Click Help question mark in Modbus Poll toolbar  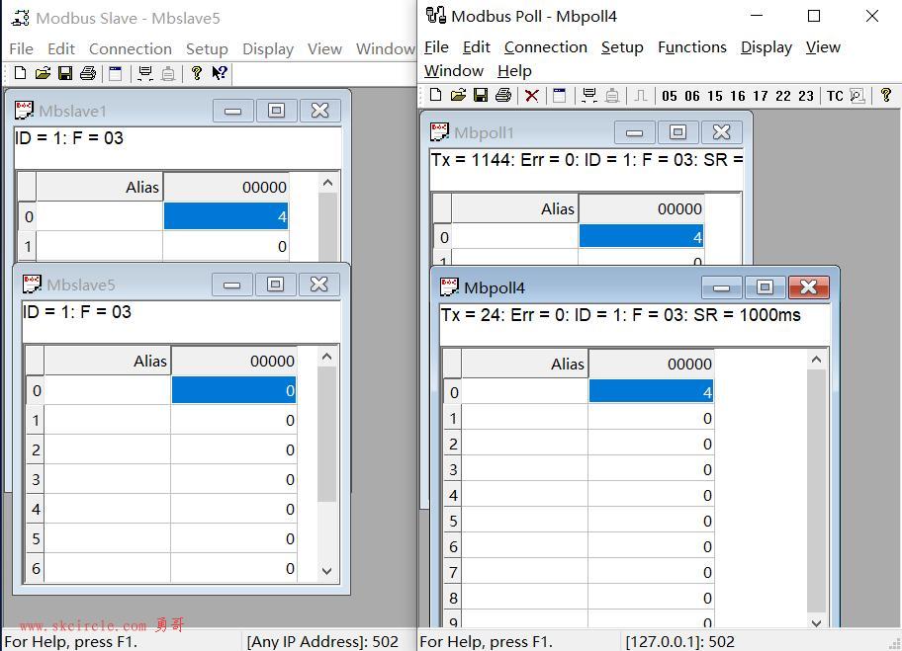pos(886,95)
